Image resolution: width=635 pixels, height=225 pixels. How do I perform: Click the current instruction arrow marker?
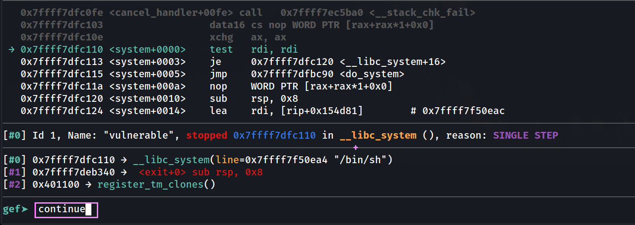[12, 50]
